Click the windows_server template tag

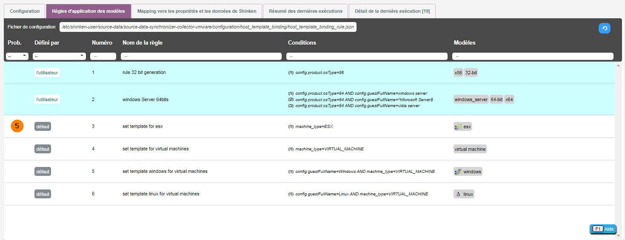(x=471, y=99)
